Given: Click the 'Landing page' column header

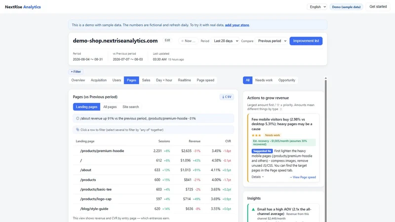Looking at the screenshot, I should coord(85,141).
